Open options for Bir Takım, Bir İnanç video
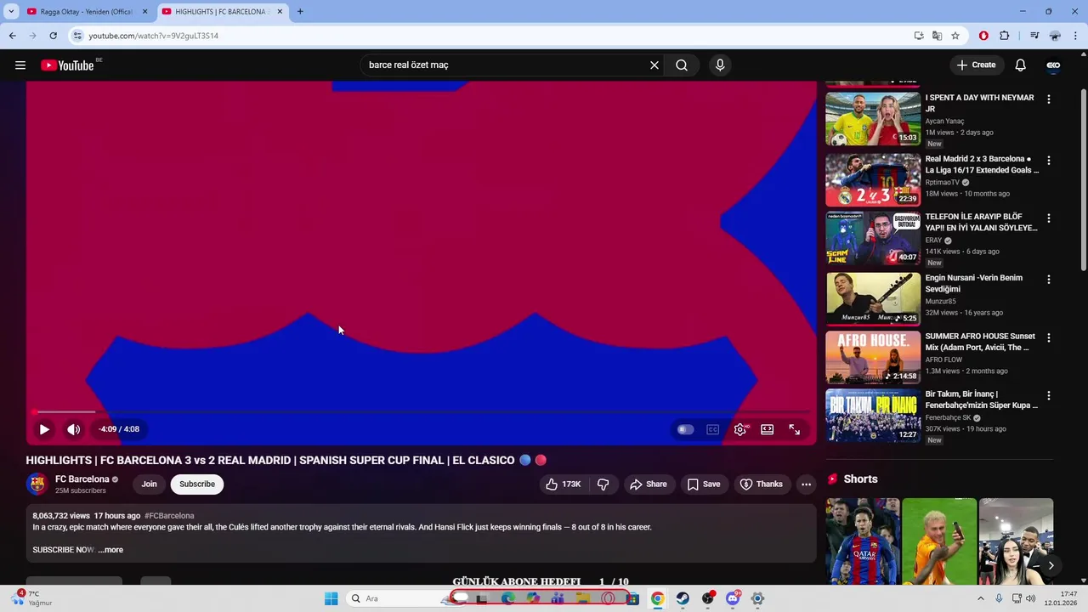The height and width of the screenshot is (612, 1088). coord(1049,396)
